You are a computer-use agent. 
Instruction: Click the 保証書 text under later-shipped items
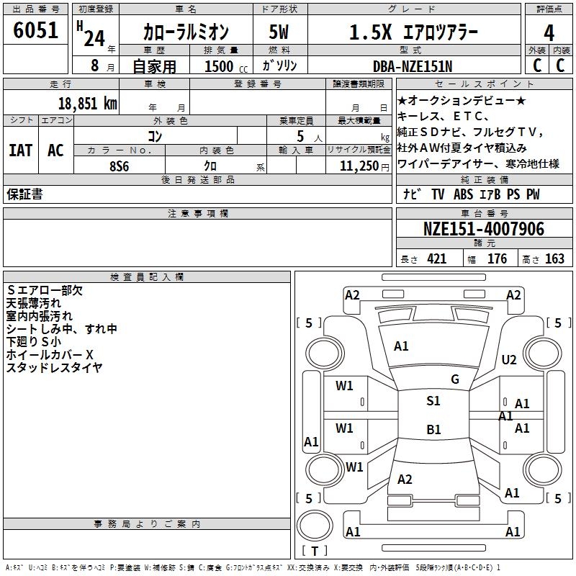pos(24,194)
